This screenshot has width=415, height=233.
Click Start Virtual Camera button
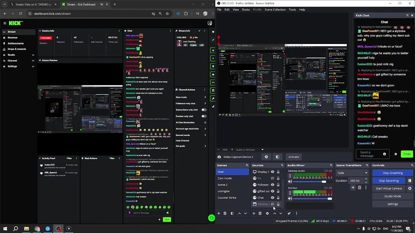[389, 188]
